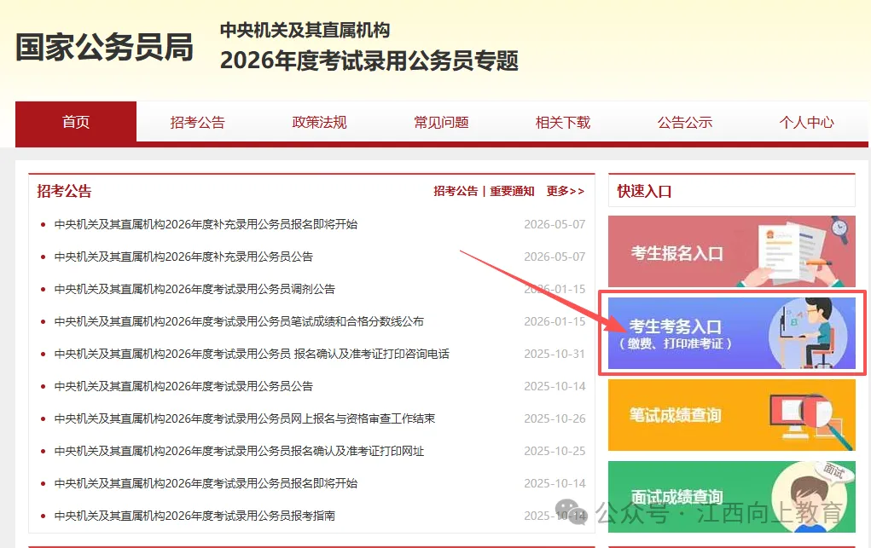Open the 公务员调剂公告 announcement link
The width and height of the screenshot is (871, 548).
(x=195, y=289)
